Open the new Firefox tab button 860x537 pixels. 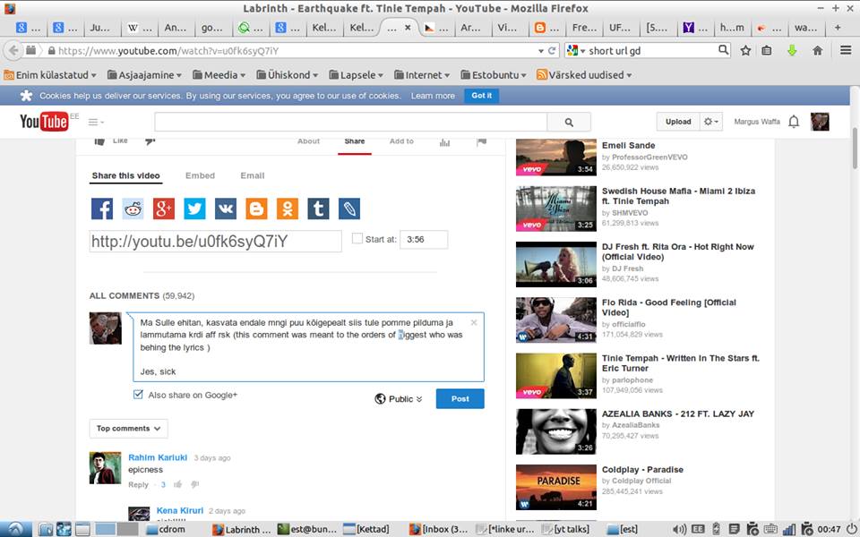tap(837, 28)
